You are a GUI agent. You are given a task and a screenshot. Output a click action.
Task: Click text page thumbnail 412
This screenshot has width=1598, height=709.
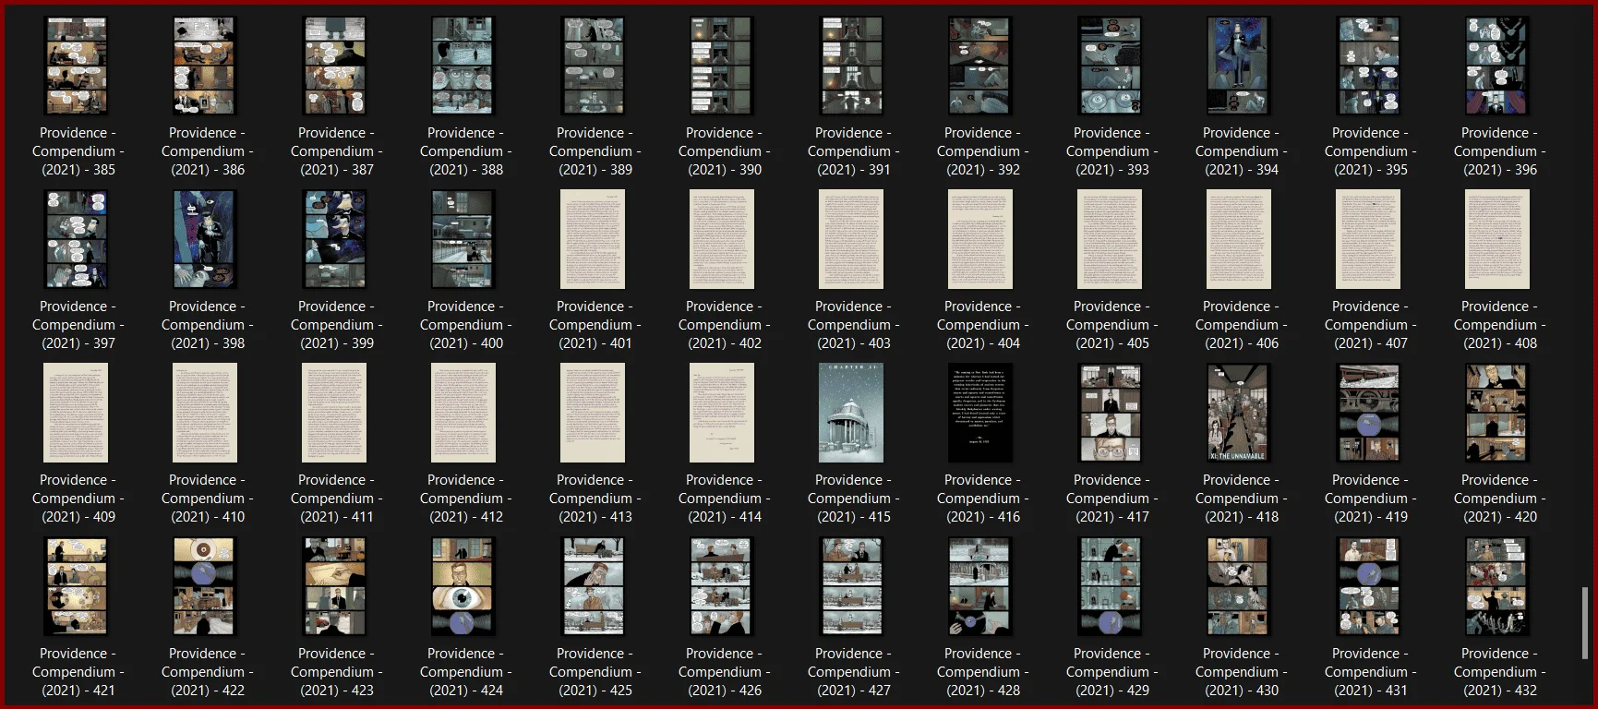(x=463, y=413)
